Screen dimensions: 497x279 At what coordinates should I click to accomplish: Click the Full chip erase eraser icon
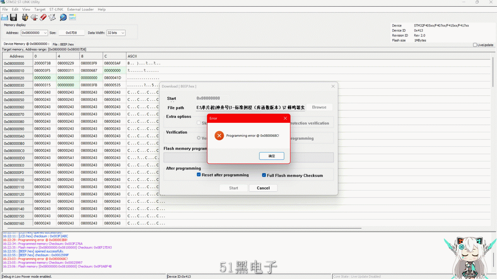[43, 17]
